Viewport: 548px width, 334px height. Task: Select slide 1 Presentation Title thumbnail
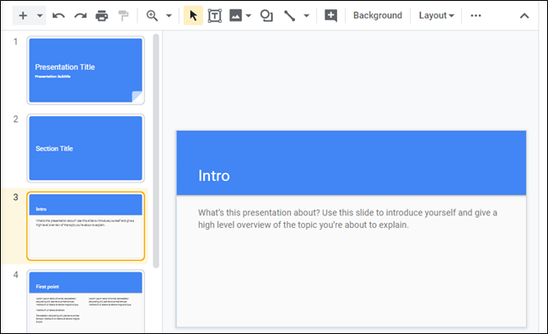click(86, 71)
